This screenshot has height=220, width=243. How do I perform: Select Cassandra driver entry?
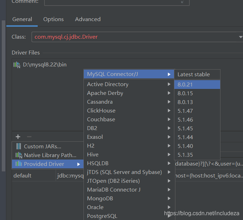129,102
